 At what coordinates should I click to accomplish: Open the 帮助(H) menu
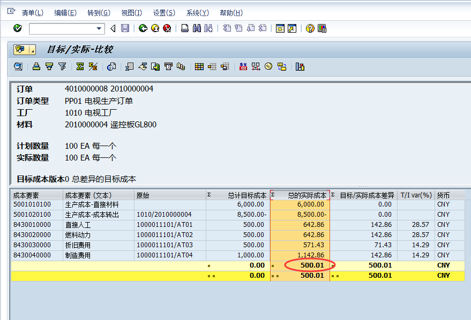[231, 13]
